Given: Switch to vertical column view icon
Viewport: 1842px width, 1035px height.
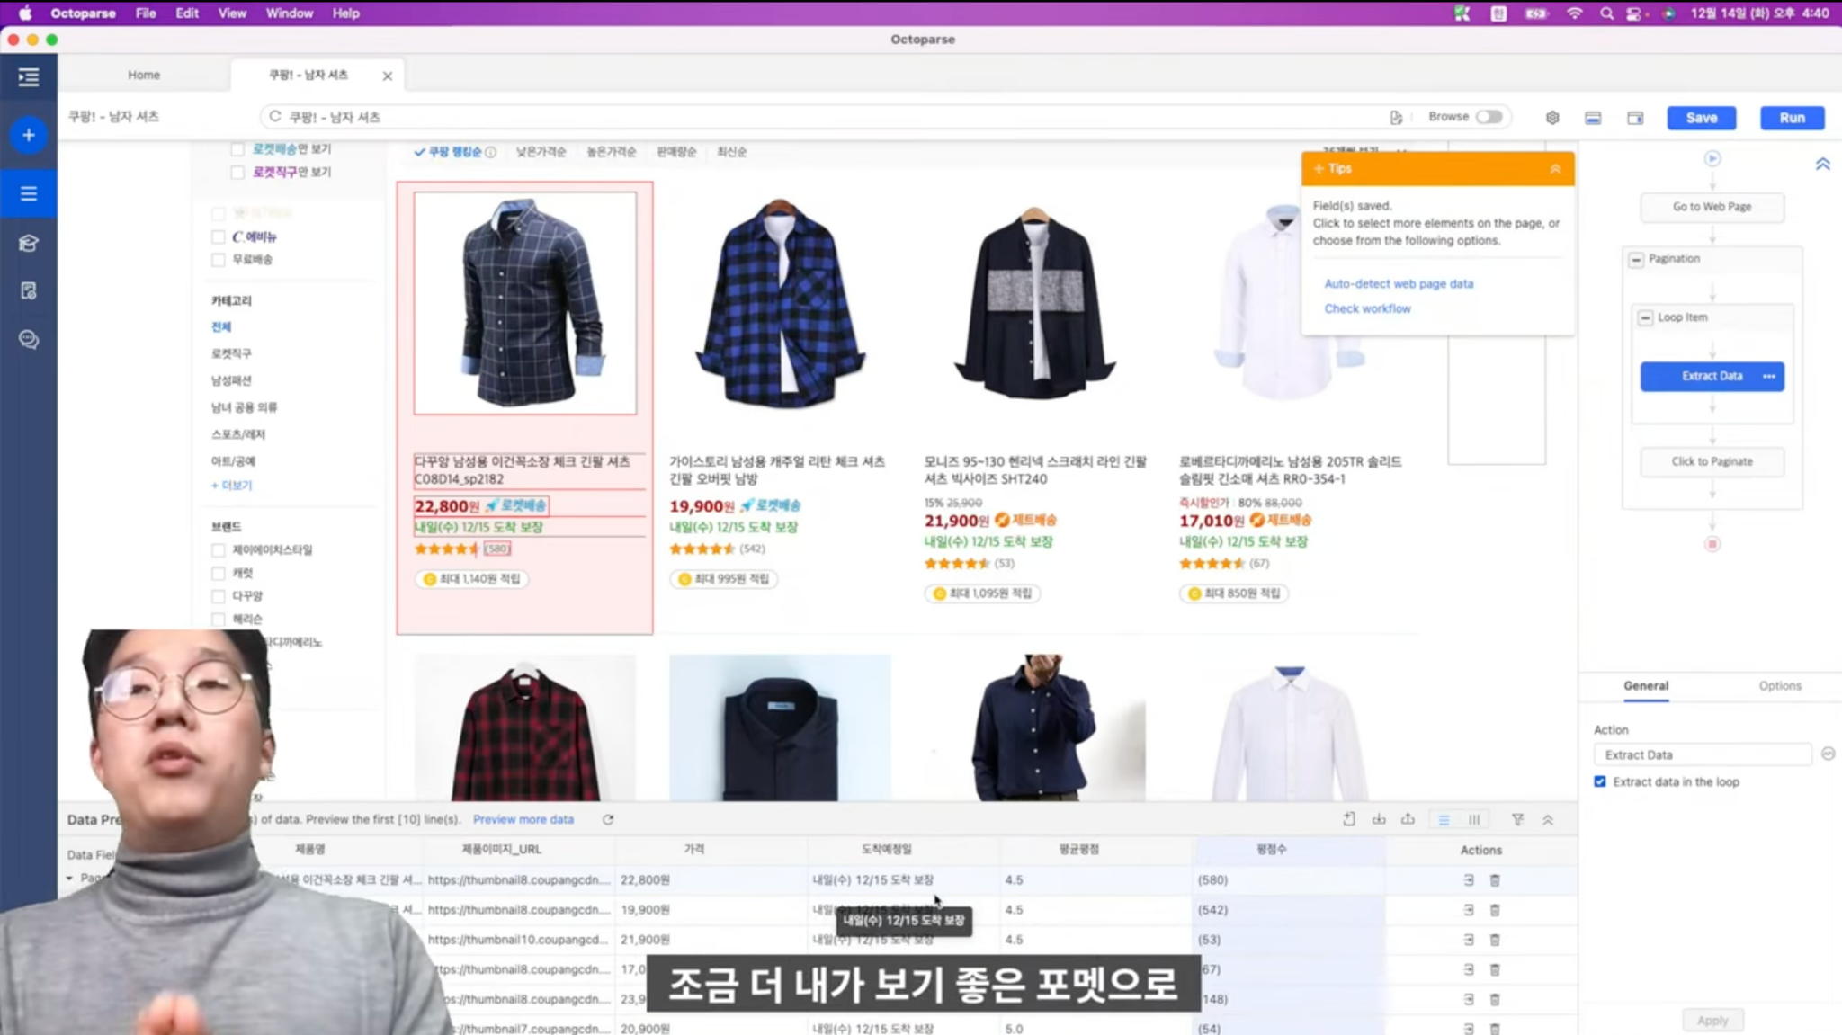Looking at the screenshot, I should pos(1474,820).
